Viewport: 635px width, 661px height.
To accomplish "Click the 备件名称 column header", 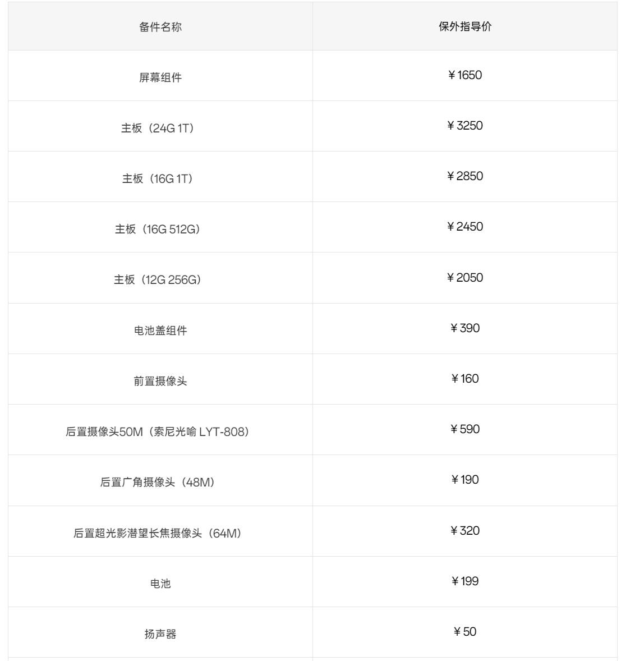I will point(160,27).
